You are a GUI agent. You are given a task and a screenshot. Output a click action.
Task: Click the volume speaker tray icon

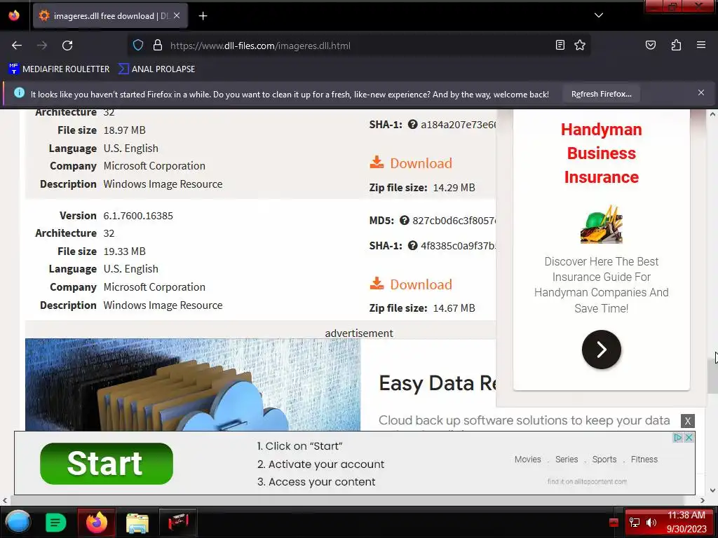pyautogui.click(x=651, y=523)
